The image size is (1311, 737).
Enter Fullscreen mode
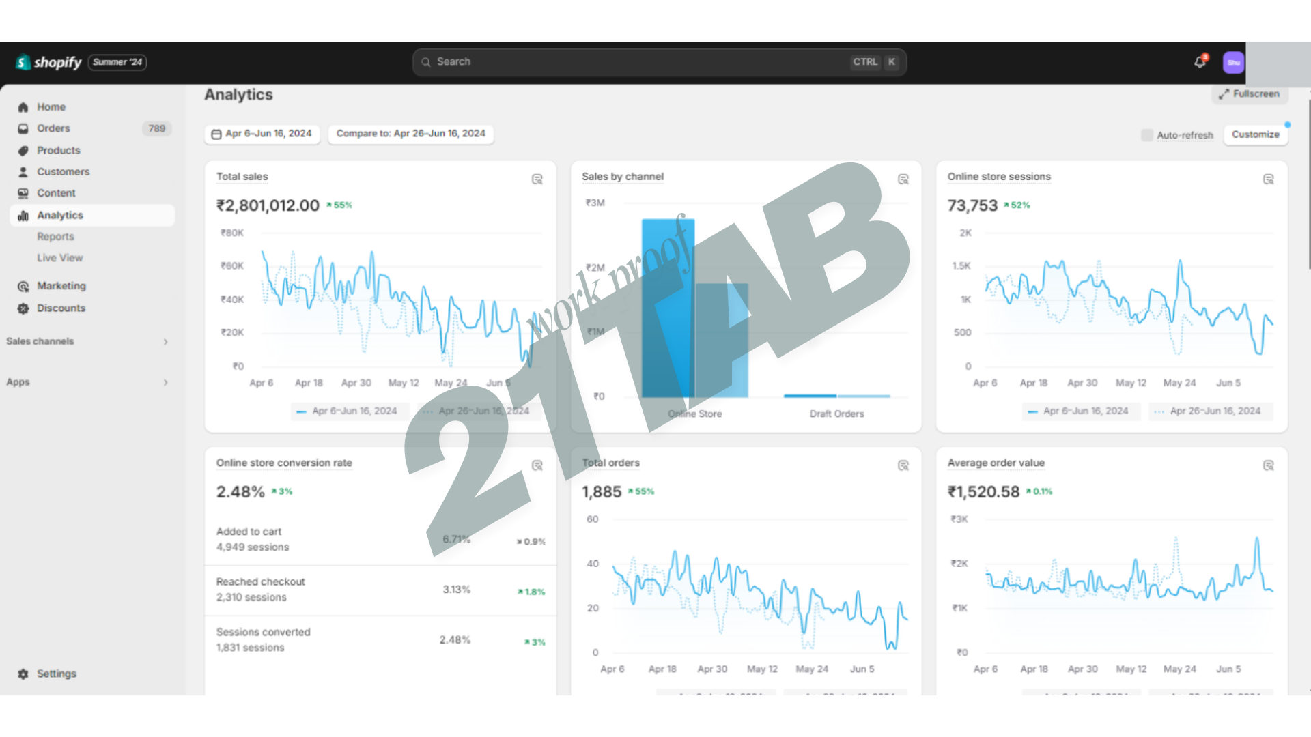pyautogui.click(x=1250, y=93)
